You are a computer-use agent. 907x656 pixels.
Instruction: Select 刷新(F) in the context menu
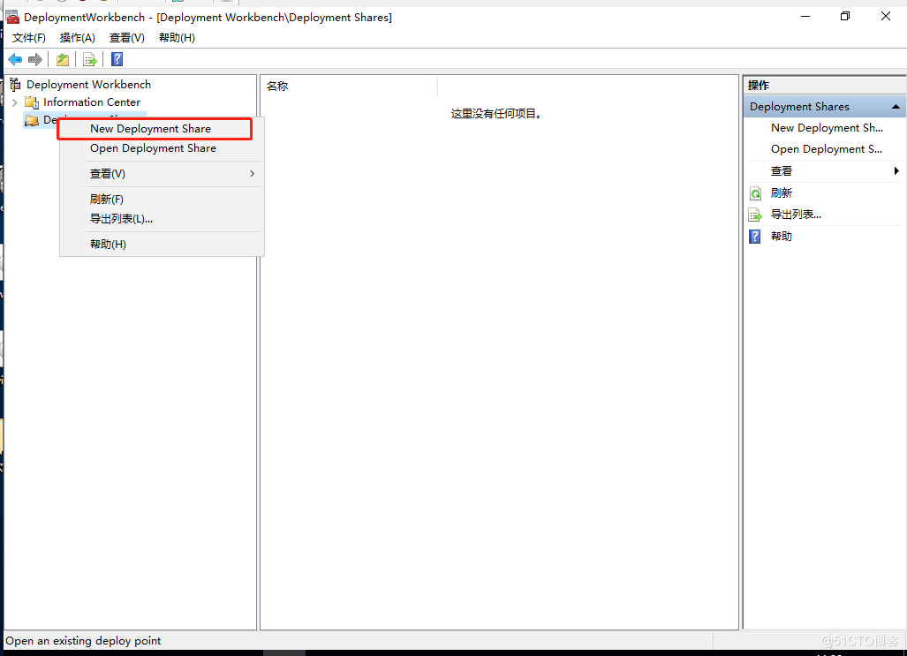[x=162, y=199]
